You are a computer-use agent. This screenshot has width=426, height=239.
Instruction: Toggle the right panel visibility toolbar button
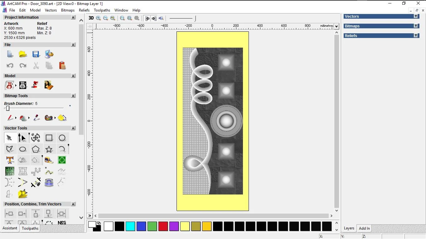coord(154,18)
